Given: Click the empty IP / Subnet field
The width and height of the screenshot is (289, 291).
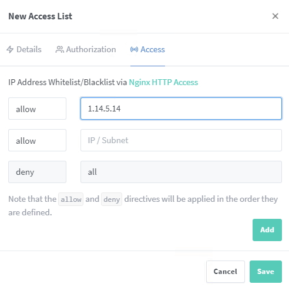Looking at the screenshot, I should (181, 140).
